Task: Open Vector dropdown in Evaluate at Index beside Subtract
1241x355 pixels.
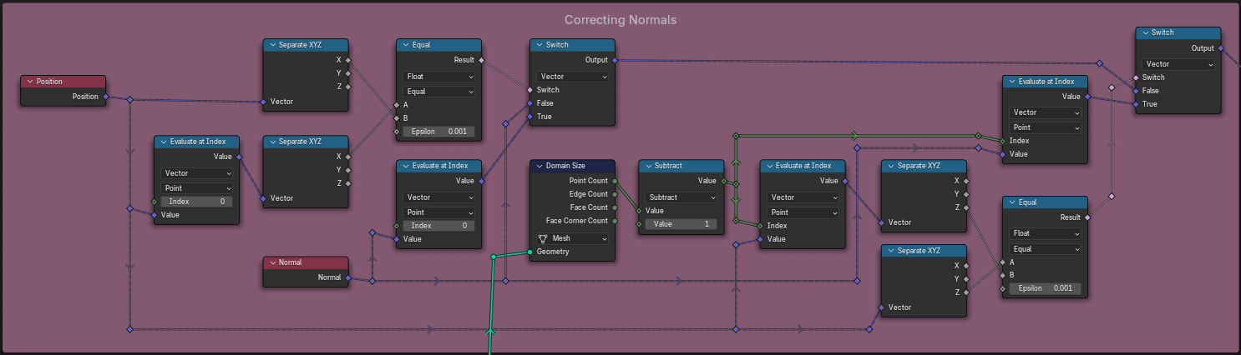Action: 803,197
